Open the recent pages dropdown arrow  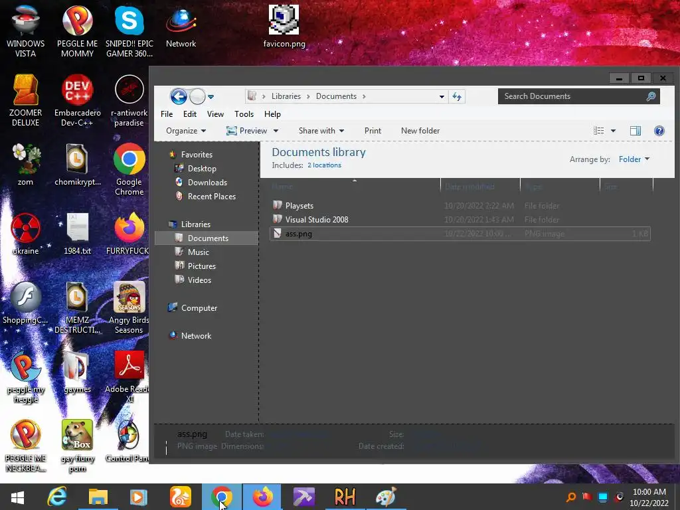[x=211, y=97]
